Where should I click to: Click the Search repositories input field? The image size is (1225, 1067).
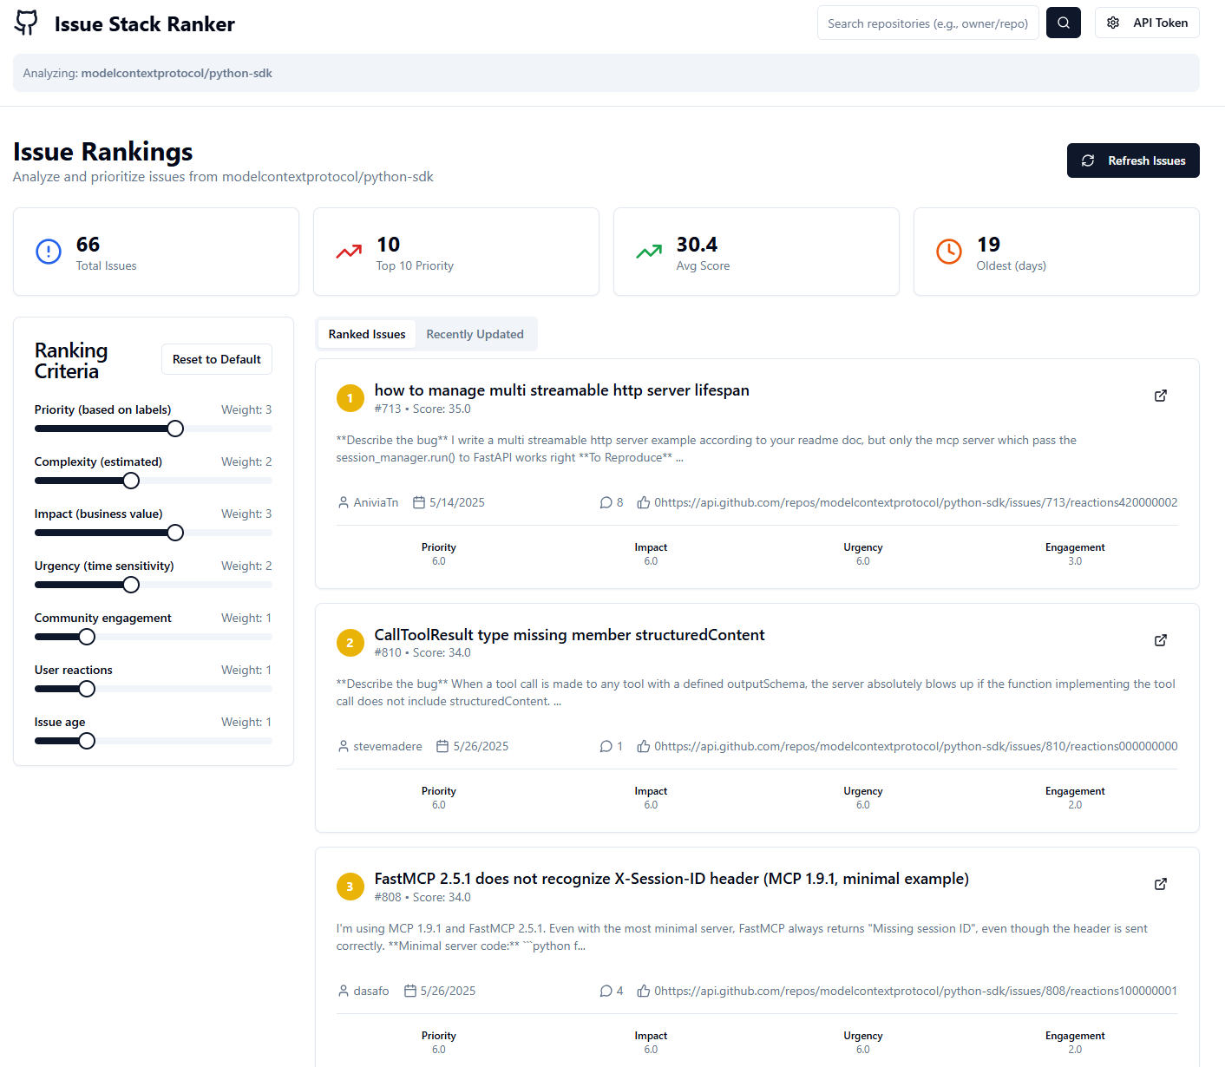pyautogui.click(x=927, y=23)
